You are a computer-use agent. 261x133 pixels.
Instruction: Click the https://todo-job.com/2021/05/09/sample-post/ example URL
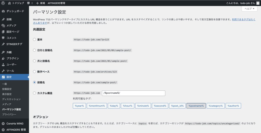click(x=102, y=50)
